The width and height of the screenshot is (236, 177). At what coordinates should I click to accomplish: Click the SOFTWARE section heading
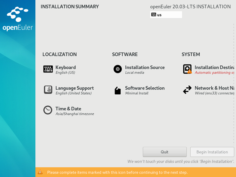(x=125, y=55)
